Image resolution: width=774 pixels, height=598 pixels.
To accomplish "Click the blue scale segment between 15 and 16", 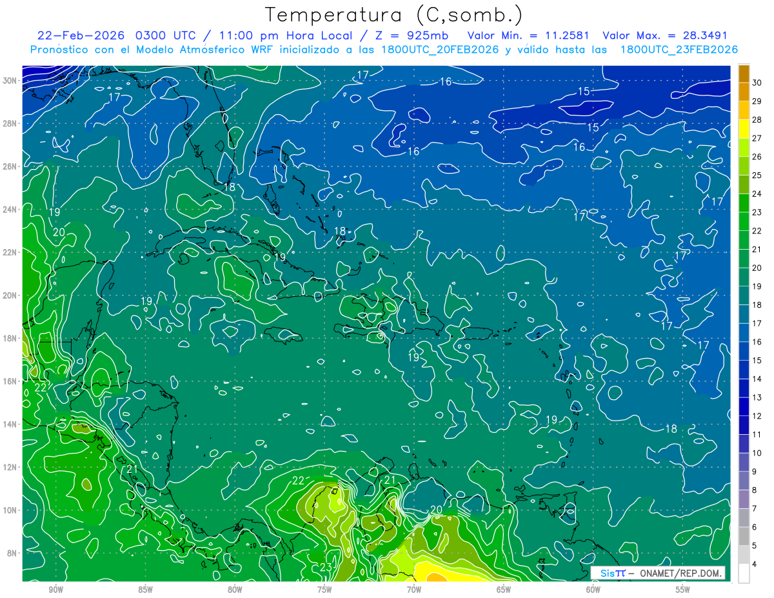I will 744,351.
